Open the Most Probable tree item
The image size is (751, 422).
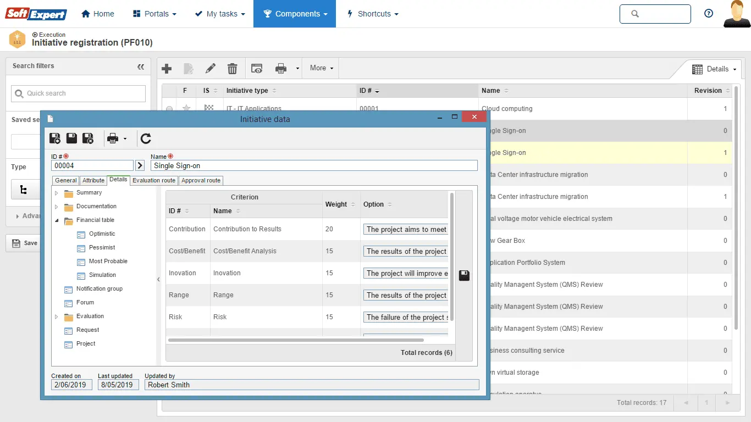108,262
